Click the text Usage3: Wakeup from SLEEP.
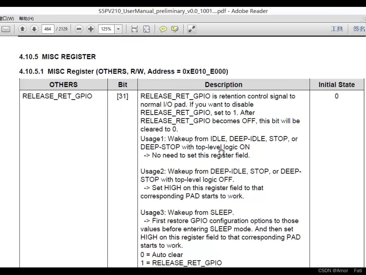This screenshot has height=275, width=366. [x=187, y=212]
